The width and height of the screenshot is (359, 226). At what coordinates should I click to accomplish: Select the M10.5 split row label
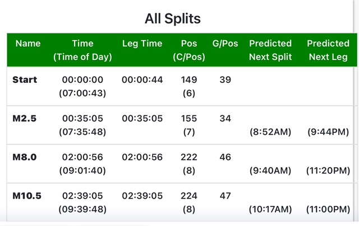[x=27, y=196]
